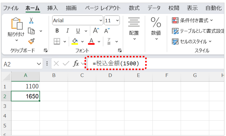The width and height of the screenshot is (226, 136).
Task: Click the Cut scissors icon
Action: pyautogui.click(x=31, y=20)
